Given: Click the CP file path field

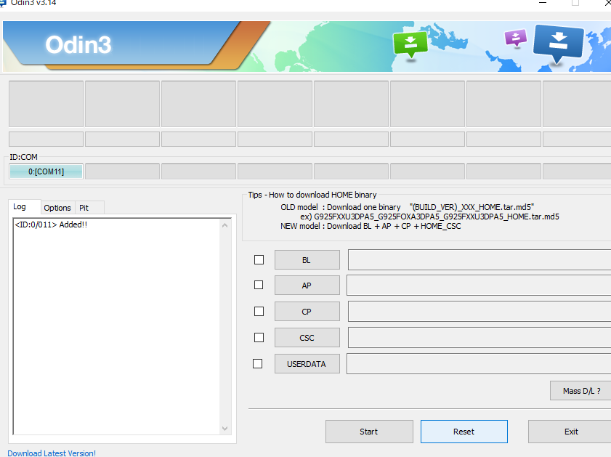Looking at the screenshot, I should (x=480, y=311).
